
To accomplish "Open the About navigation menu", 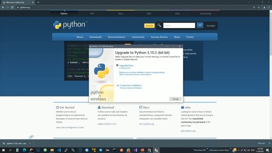I will pos(79,37).
